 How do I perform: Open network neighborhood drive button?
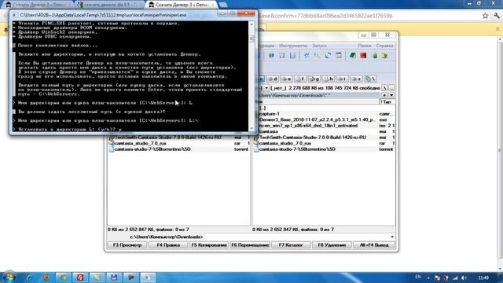click(x=370, y=79)
